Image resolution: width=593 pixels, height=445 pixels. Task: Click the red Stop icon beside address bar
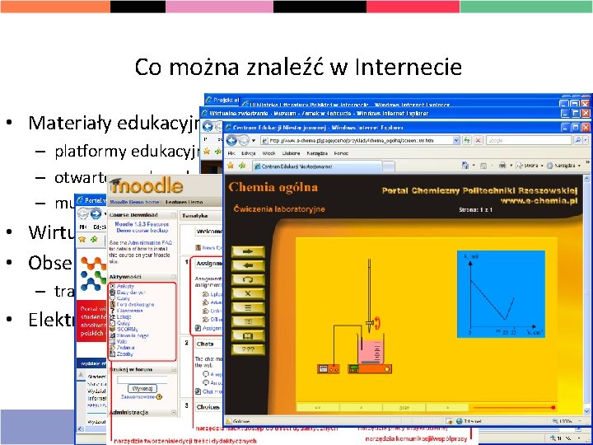click(479, 140)
